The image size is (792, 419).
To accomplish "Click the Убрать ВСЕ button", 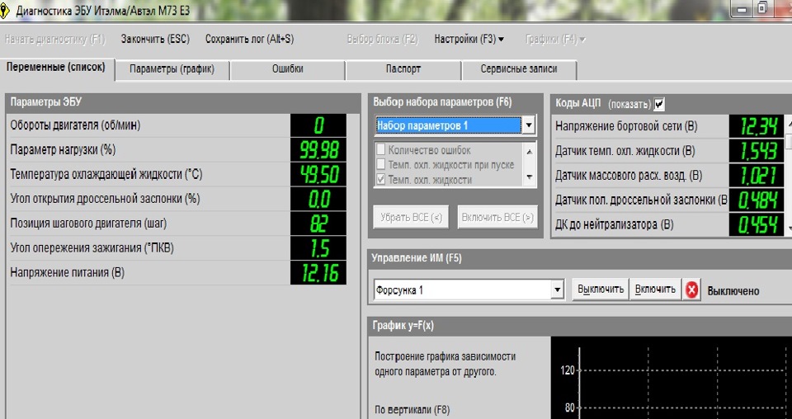I will [411, 218].
